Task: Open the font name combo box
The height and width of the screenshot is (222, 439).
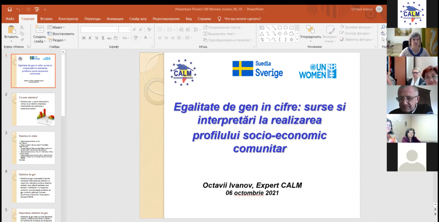Action: pyautogui.click(x=99, y=30)
